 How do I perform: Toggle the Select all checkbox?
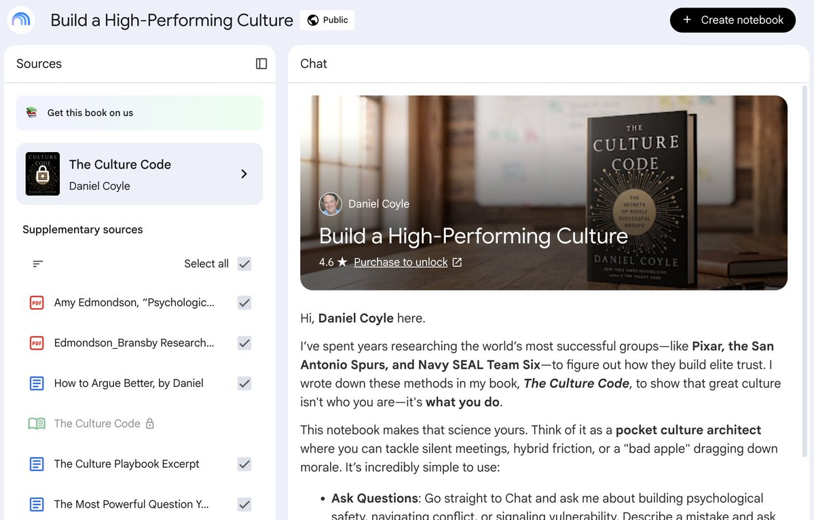pos(244,263)
